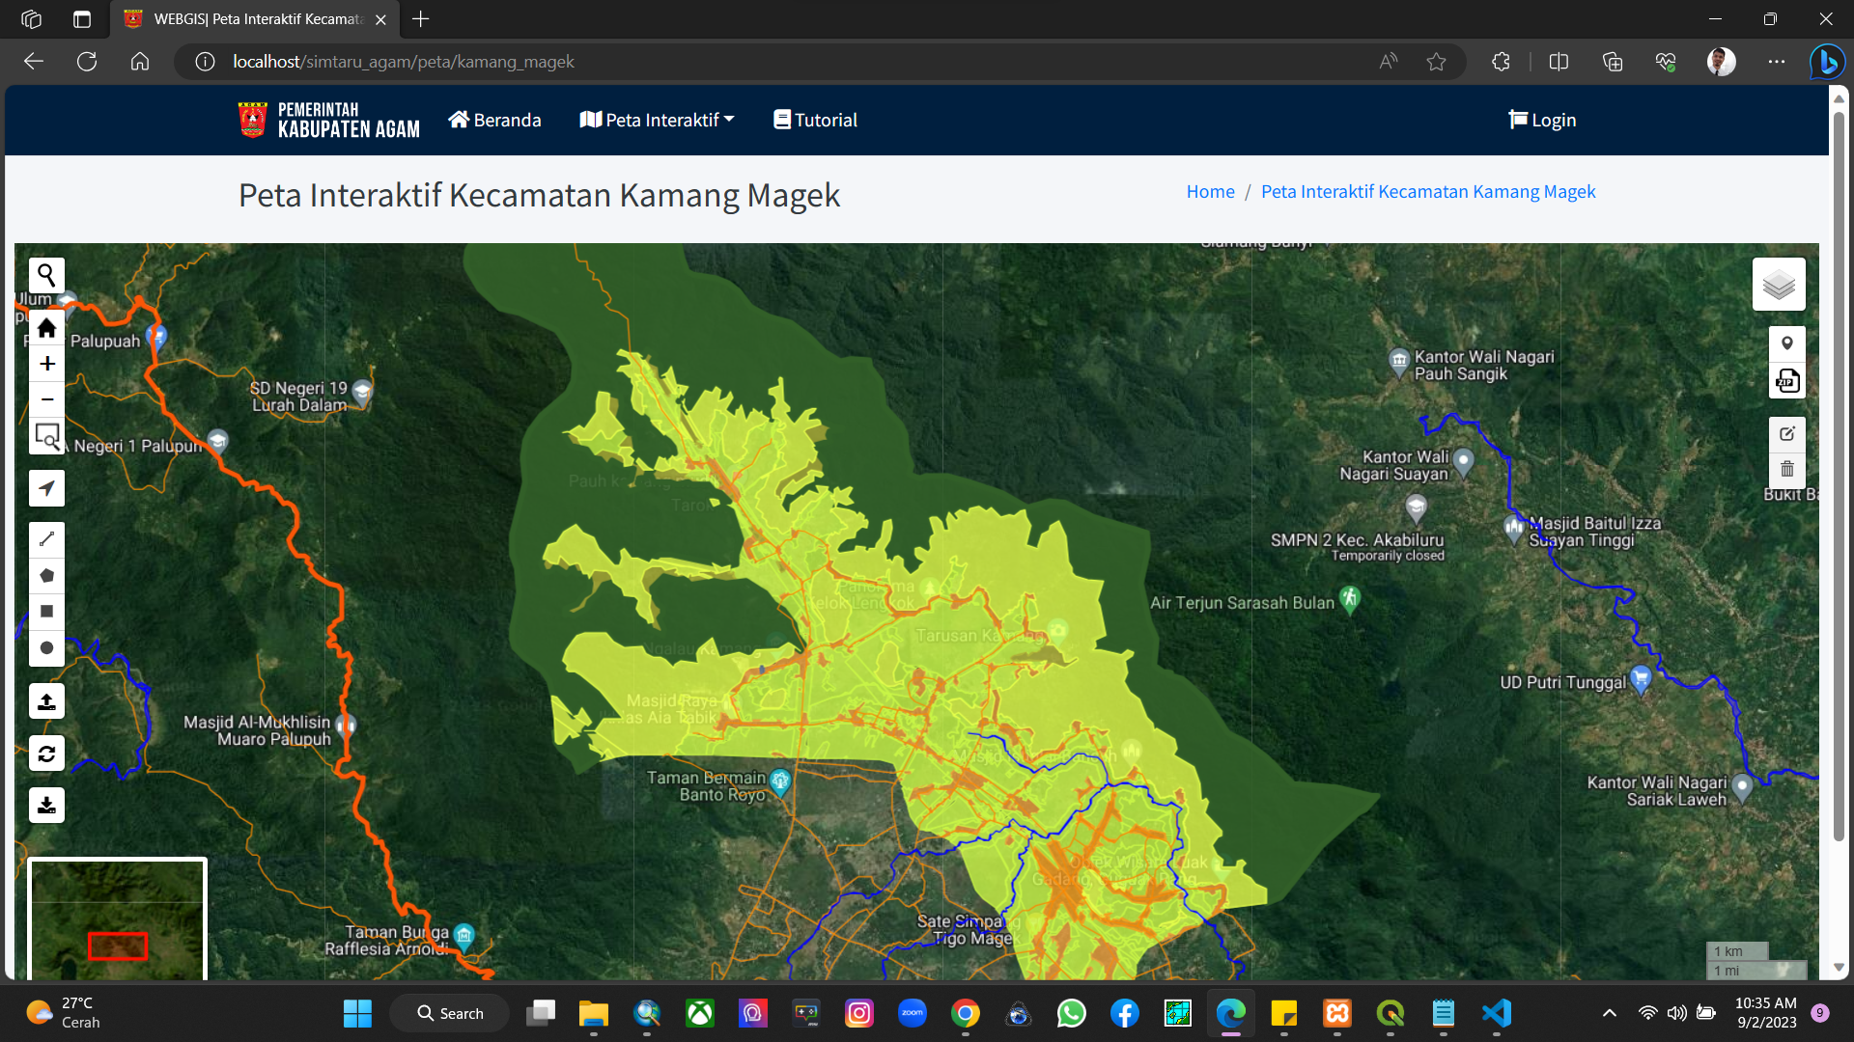Open Visual Studio Code from taskbar
This screenshot has height=1042, width=1854.
coord(1496,1013)
